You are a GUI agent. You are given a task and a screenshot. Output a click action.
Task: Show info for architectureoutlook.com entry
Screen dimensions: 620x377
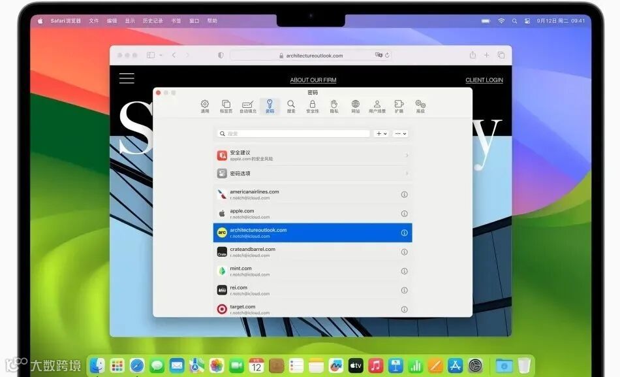click(x=404, y=233)
